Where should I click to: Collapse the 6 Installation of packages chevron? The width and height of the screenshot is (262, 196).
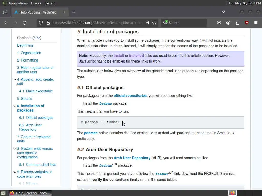click(x=15, y=106)
